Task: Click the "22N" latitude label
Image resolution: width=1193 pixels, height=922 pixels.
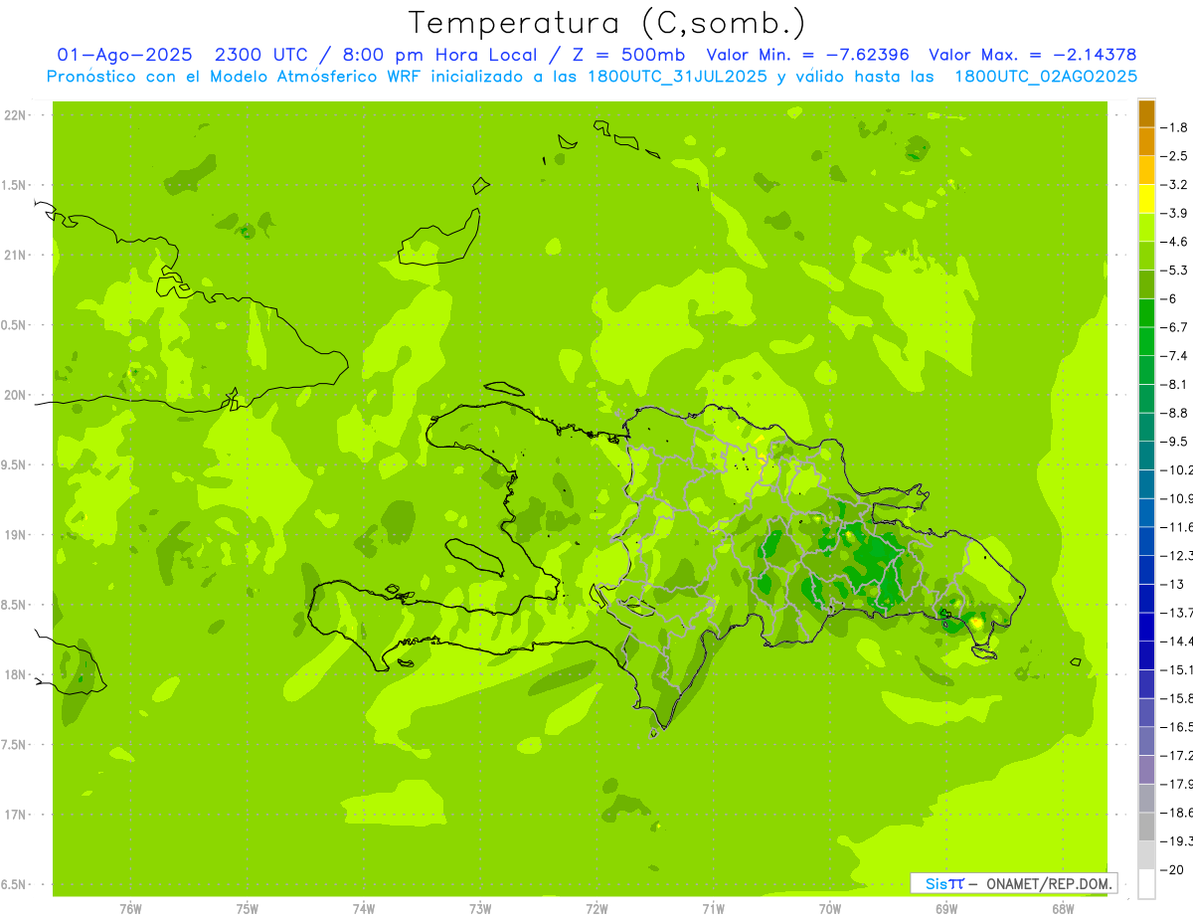Action: (x=14, y=115)
